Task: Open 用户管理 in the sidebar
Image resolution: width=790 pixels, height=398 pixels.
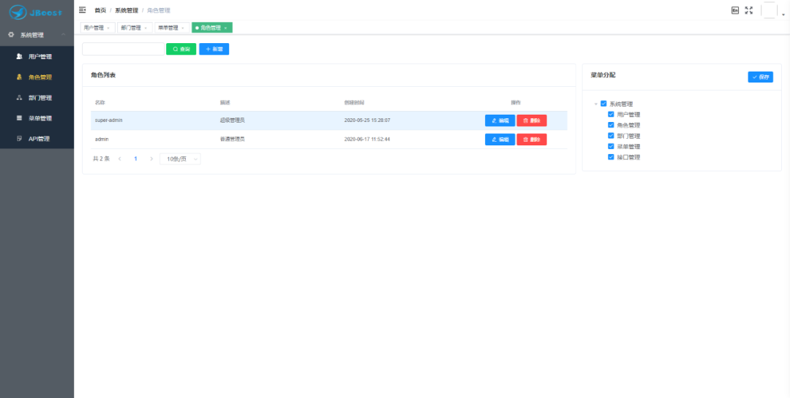Action: (37, 57)
